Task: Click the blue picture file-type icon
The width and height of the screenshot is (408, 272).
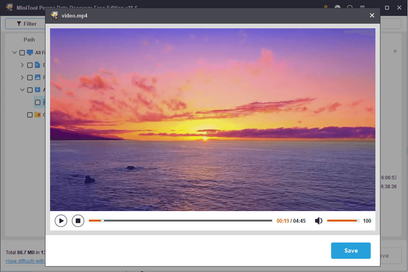Action: click(38, 77)
